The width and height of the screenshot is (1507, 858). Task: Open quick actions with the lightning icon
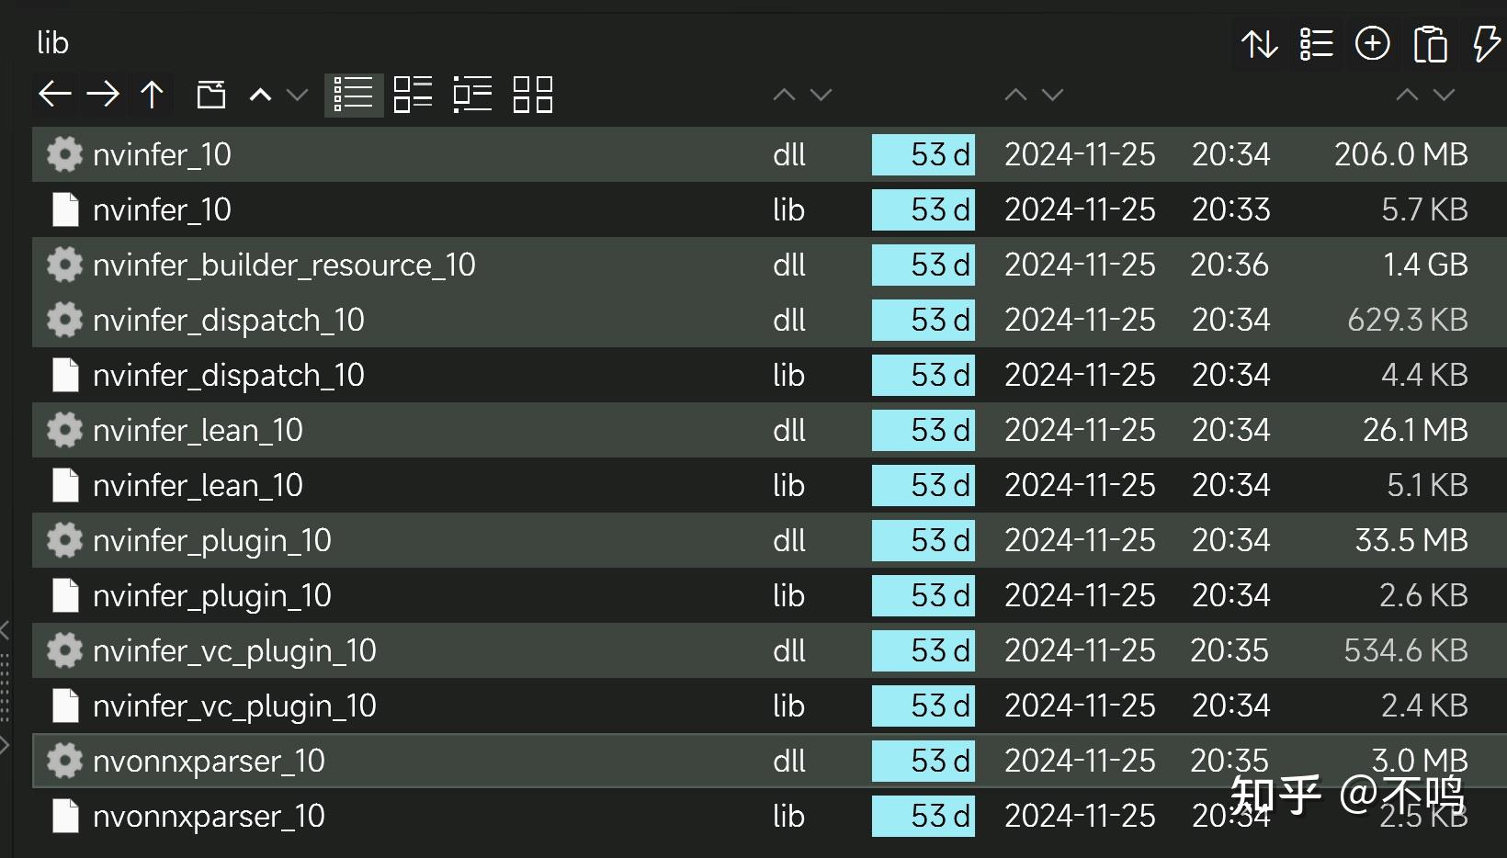coord(1485,43)
